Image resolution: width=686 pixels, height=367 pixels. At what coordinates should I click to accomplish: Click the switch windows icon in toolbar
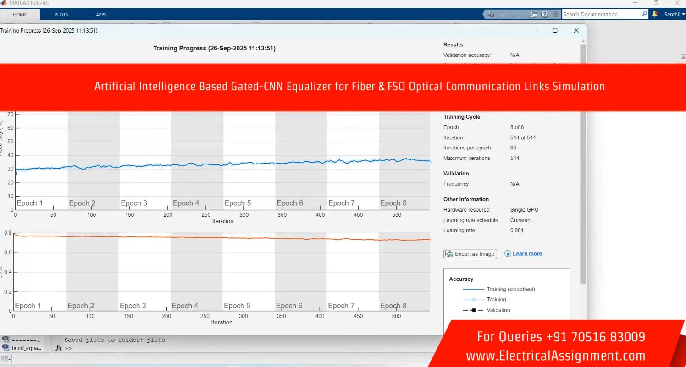coord(534,14)
